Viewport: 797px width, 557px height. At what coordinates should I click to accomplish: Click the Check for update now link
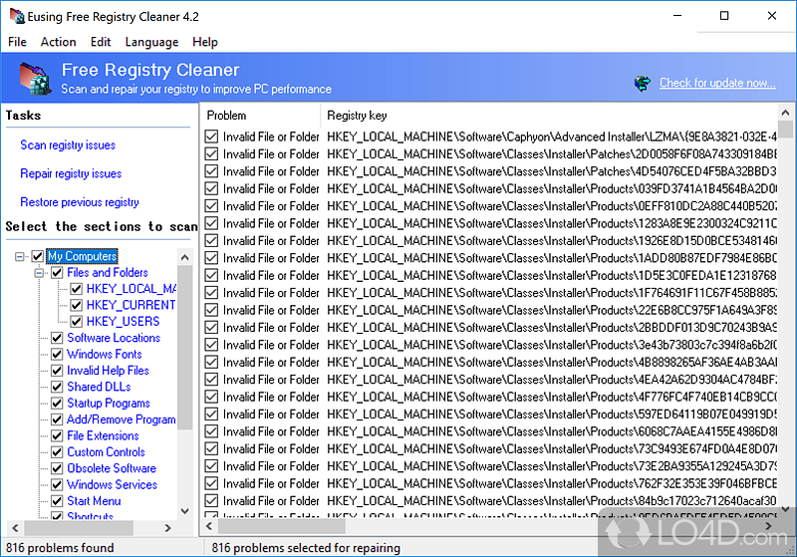(717, 83)
